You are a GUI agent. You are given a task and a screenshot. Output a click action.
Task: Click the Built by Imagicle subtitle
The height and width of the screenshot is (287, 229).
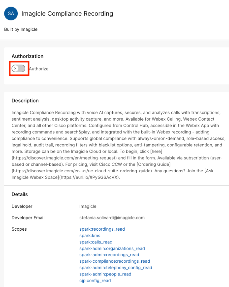point(21,29)
